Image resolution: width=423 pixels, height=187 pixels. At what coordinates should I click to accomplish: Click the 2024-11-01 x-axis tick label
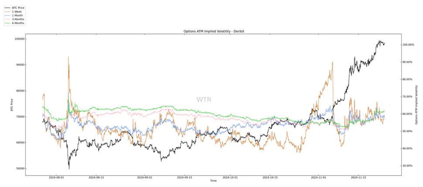[319, 177]
